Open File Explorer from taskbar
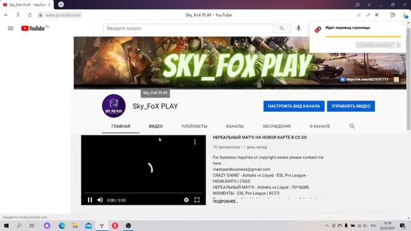This screenshot has width=411, height=231. (75, 225)
